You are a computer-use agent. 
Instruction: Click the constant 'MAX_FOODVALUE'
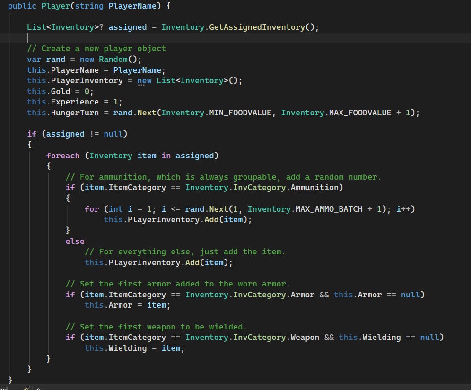(360, 113)
